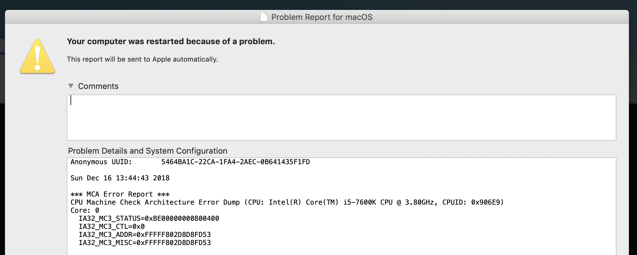Collapse the Comments disclosure triangle
This screenshot has width=637, height=255.
[71, 86]
